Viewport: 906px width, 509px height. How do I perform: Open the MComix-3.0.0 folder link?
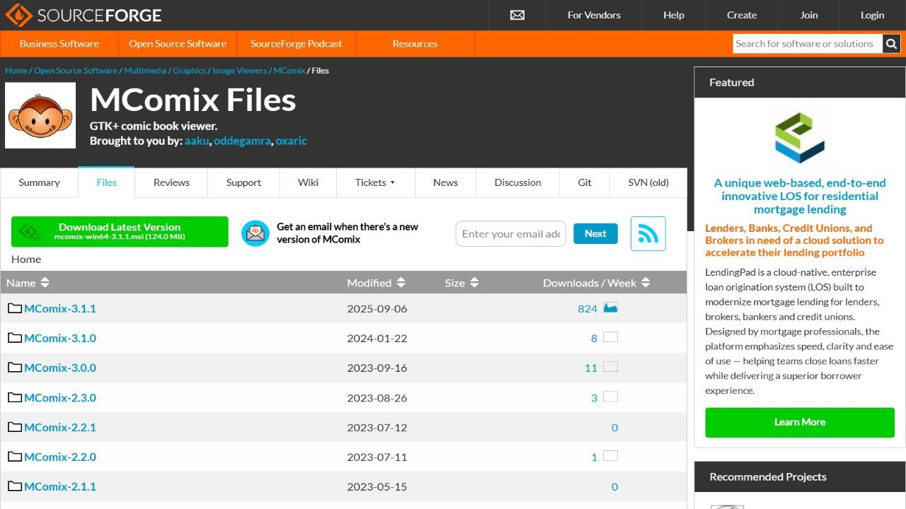(x=60, y=368)
